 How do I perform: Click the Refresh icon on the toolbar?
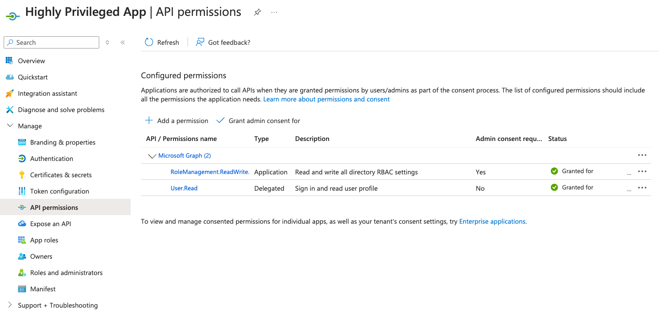148,42
